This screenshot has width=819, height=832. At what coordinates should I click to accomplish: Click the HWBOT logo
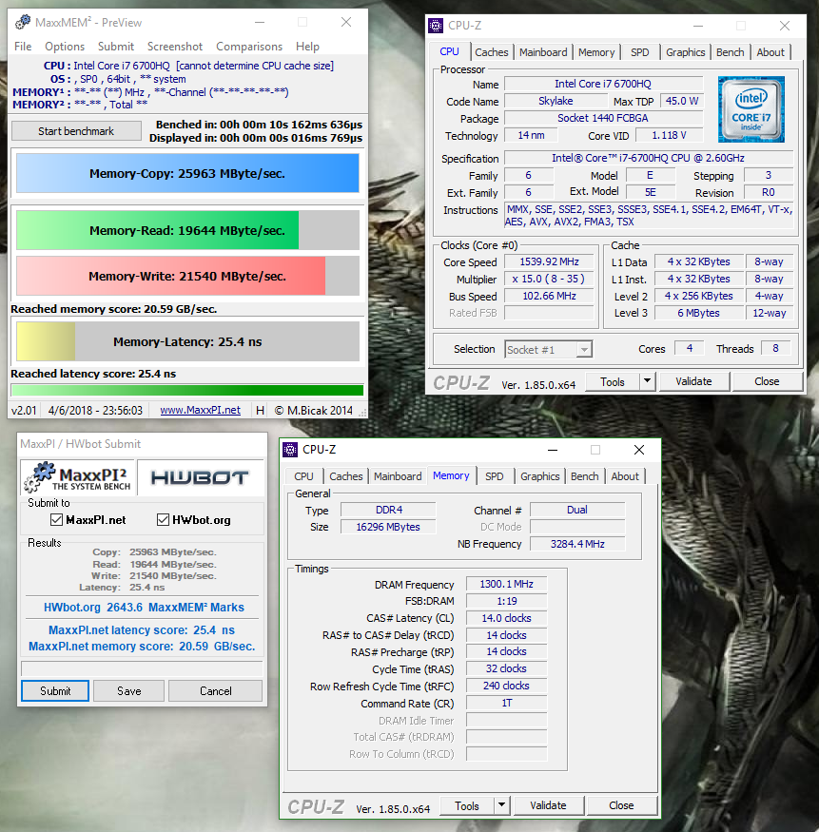tap(200, 477)
